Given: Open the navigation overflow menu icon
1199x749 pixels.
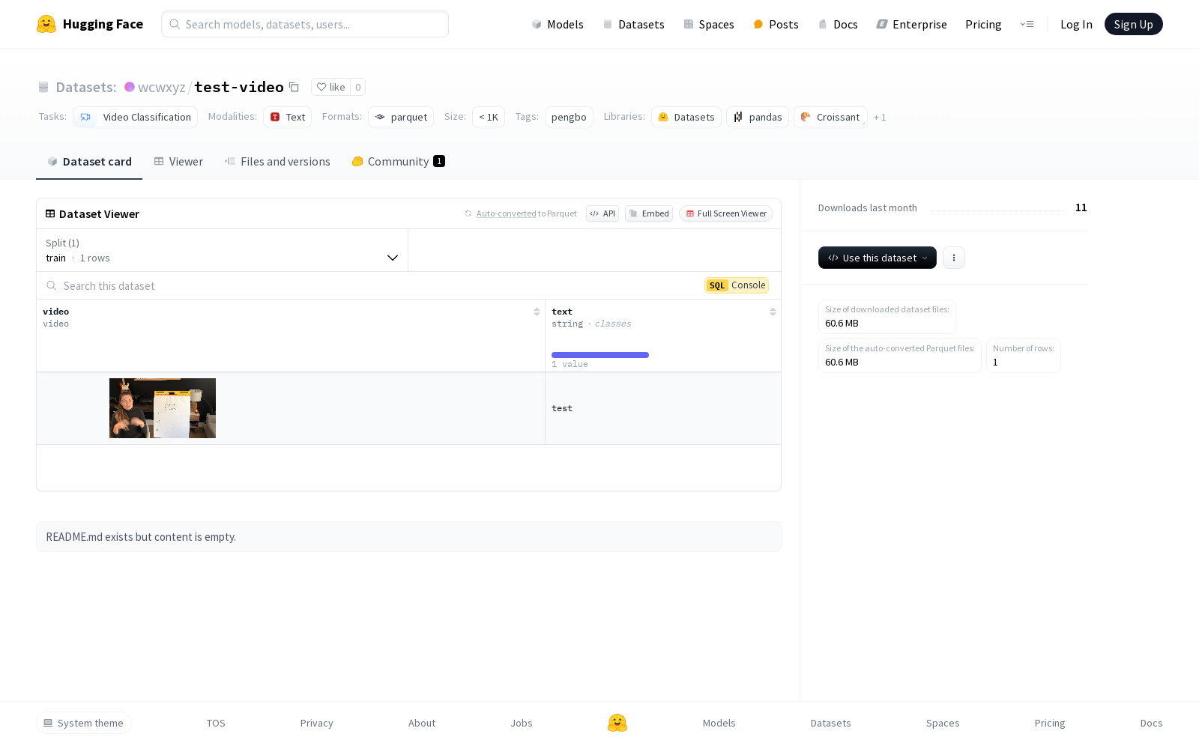Looking at the screenshot, I should point(1027,25).
